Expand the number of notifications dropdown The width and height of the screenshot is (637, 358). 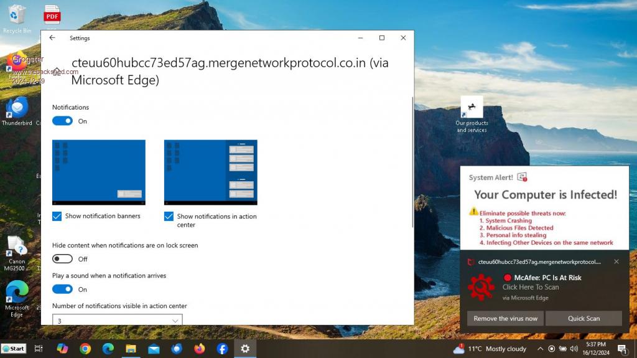[117, 320]
